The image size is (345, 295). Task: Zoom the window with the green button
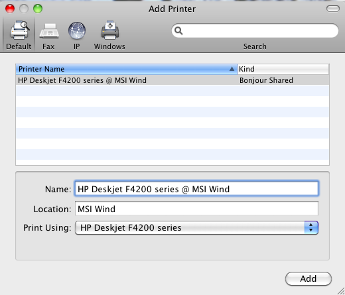point(38,9)
